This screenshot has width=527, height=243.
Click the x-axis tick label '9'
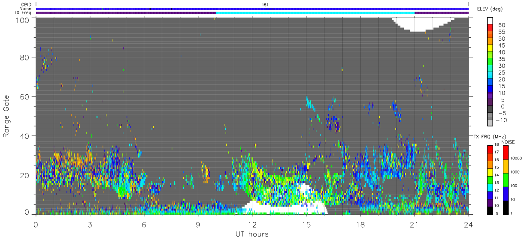198,225
